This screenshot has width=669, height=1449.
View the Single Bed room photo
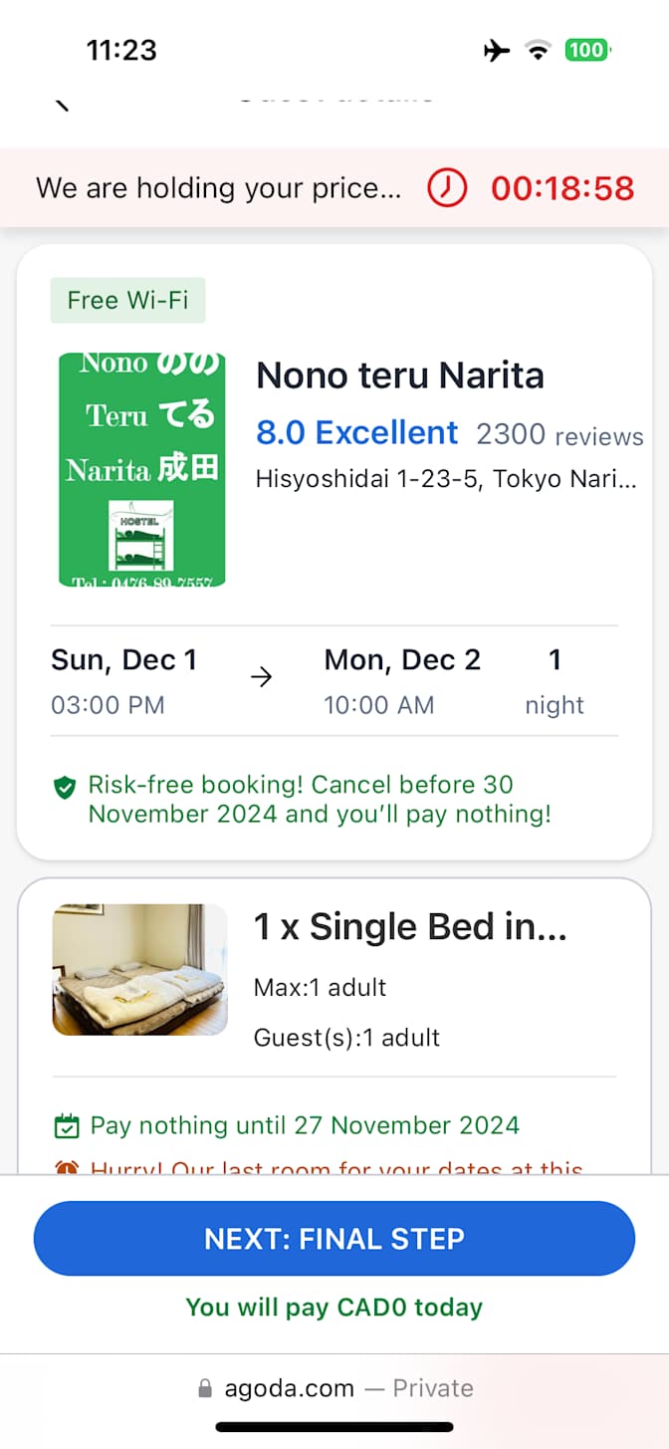coord(139,969)
